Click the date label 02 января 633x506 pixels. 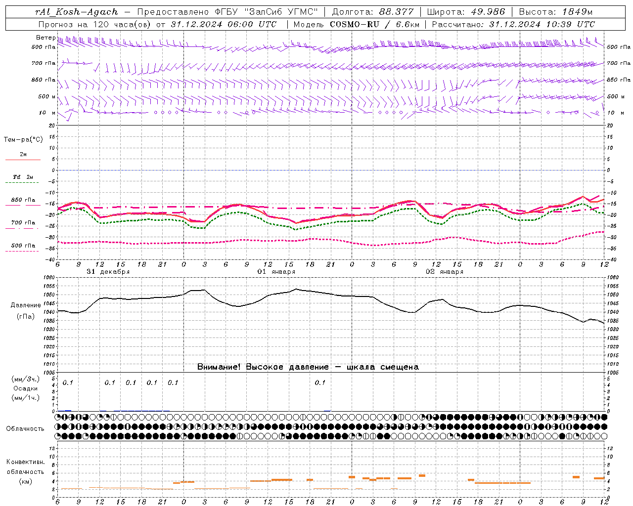tap(445, 272)
